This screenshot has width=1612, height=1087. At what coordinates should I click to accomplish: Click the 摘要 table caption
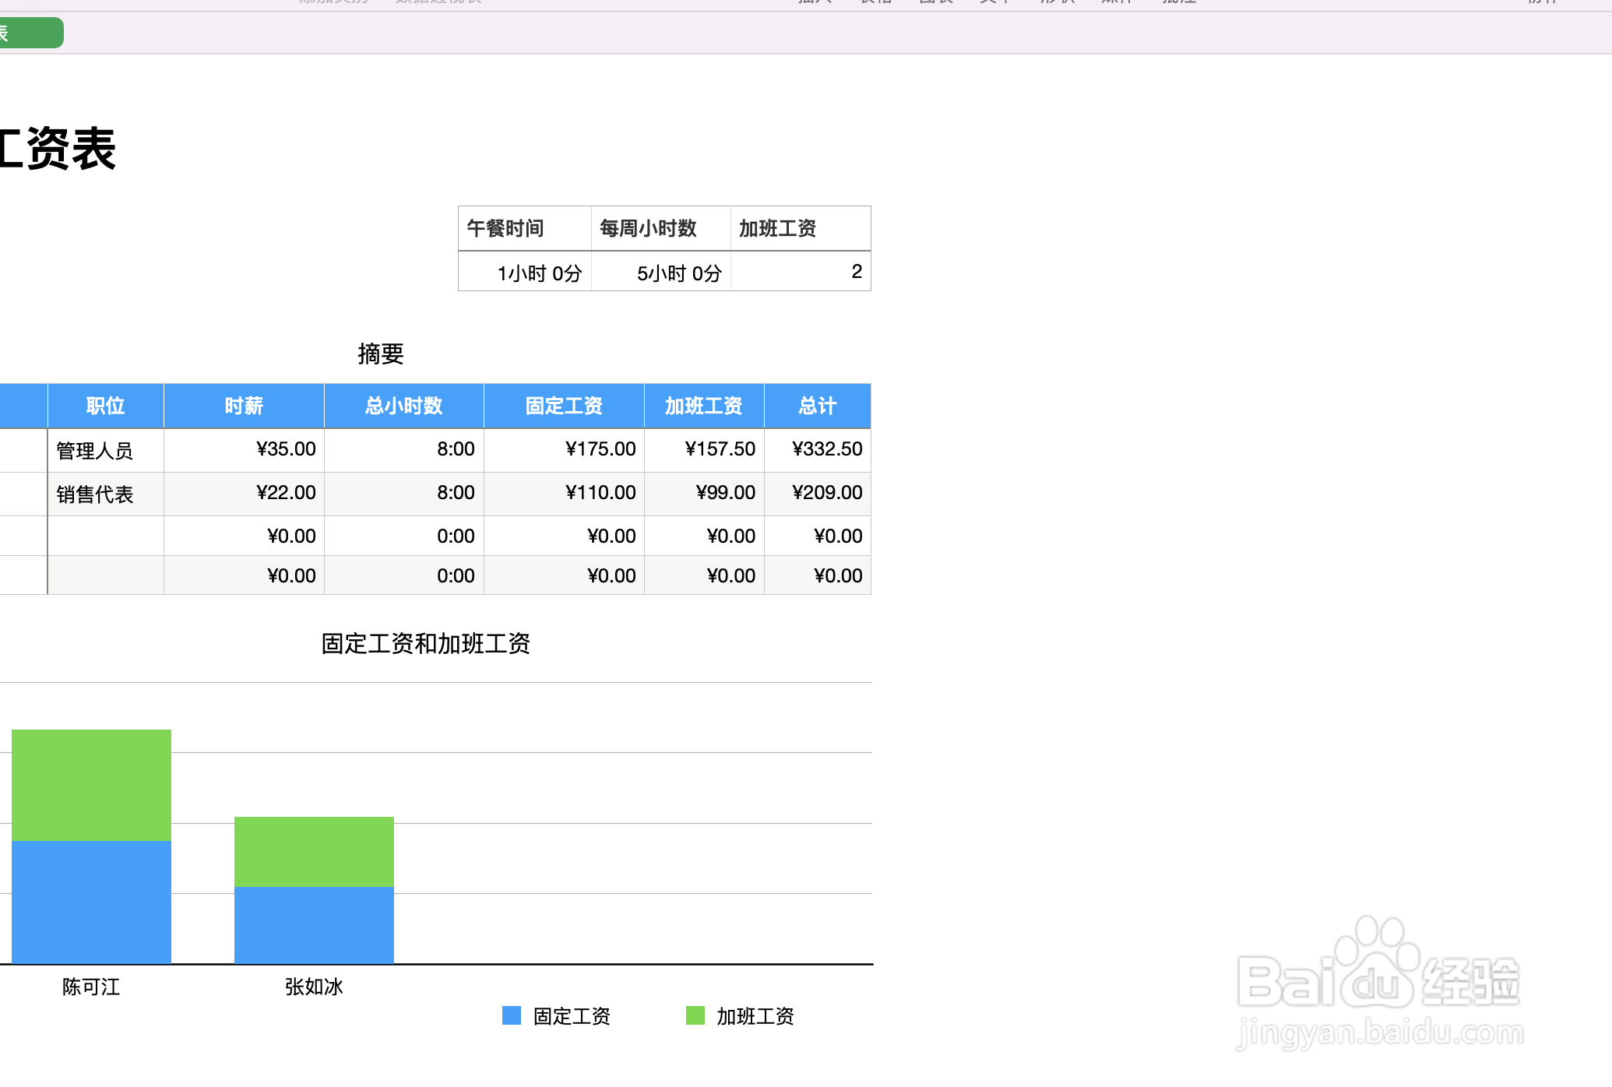click(x=381, y=354)
